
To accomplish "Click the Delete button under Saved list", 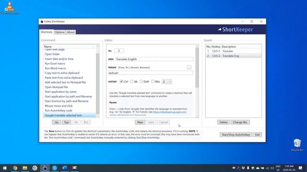I will pos(224,122).
